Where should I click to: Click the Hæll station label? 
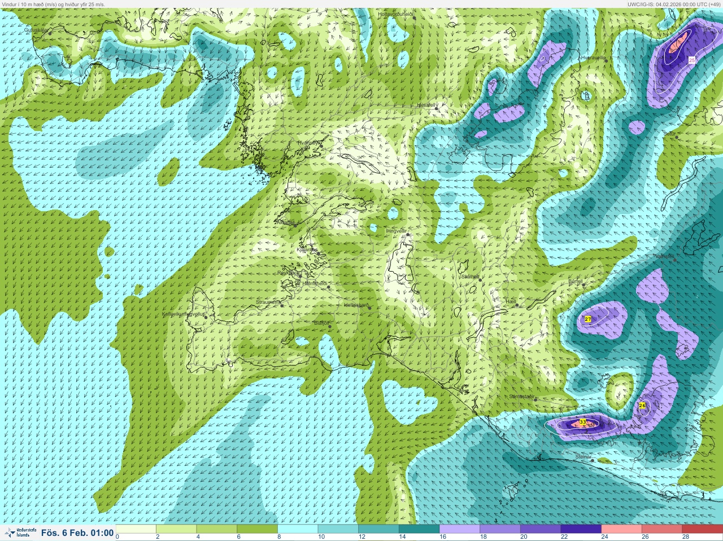[x=511, y=302]
